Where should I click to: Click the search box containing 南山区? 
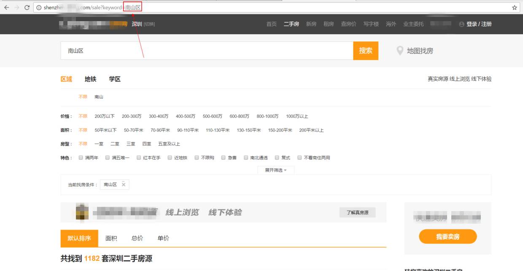pyautogui.click(x=207, y=51)
